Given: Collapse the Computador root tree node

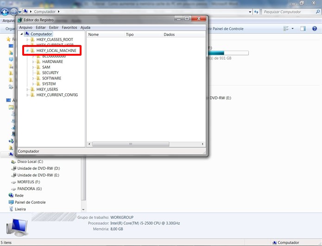Looking at the screenshot, I should [x=22, y=34].
